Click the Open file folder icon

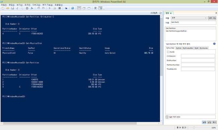coord(8,8)
